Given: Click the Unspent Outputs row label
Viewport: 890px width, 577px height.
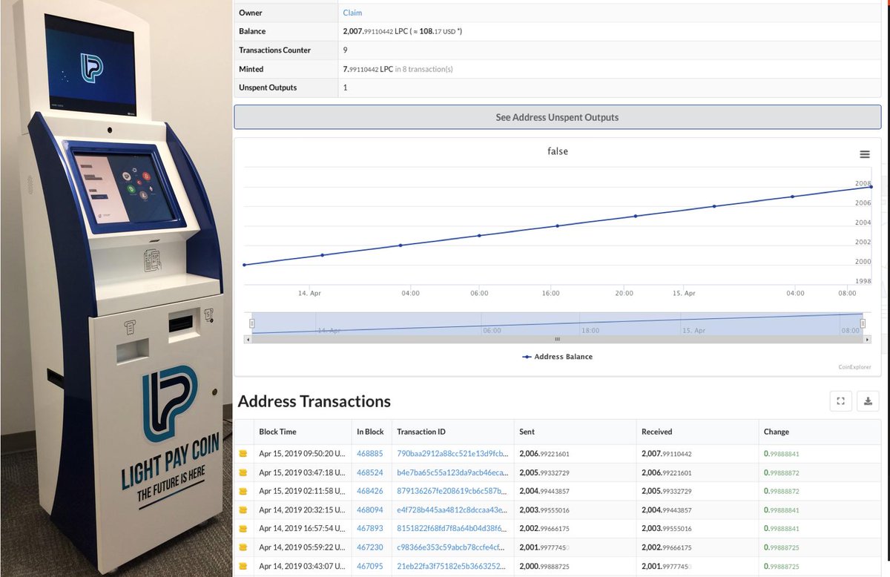Looking at the screenshot, I should [x=268, y=88].
